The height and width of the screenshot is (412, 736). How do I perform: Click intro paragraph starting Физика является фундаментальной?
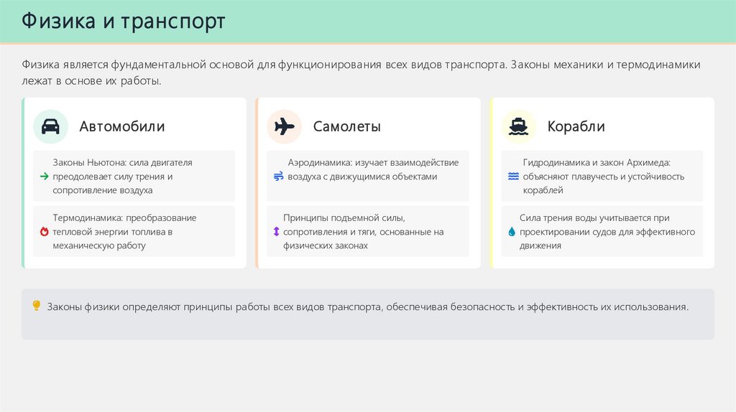click(361, 72)
